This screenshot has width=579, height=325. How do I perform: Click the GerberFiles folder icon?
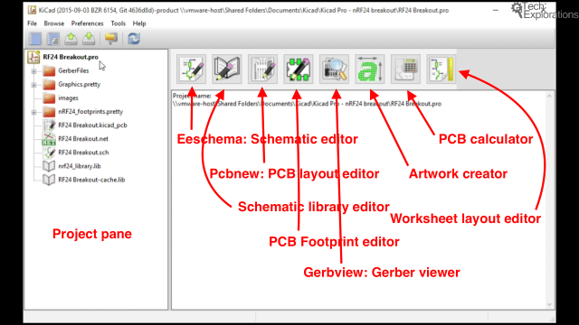click(x=49, y=70)
